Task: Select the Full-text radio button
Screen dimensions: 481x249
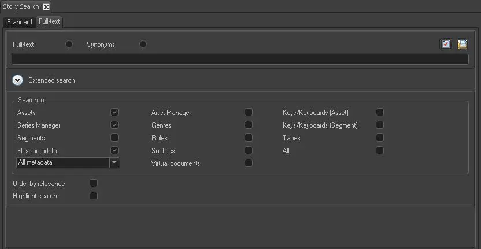Action: (x=69, y=44)
